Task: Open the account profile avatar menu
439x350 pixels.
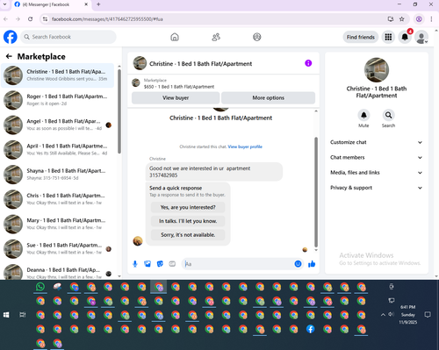Action: tap(421, 38)
